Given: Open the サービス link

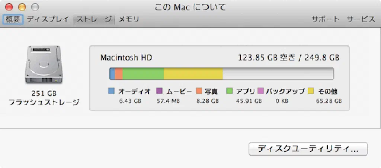Looking at the screenshot, I should (x=361, y=20).
